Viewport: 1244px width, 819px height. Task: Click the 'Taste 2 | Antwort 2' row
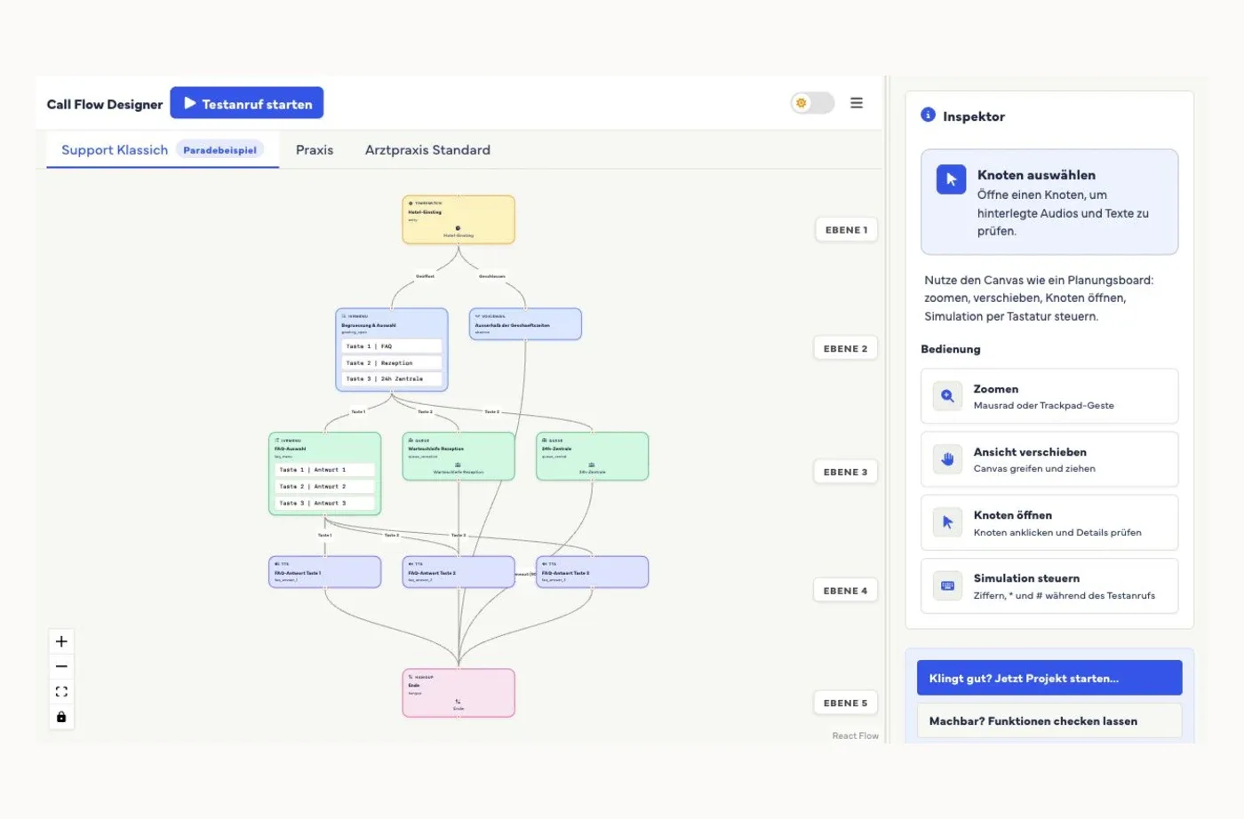[x=325, y=486]
